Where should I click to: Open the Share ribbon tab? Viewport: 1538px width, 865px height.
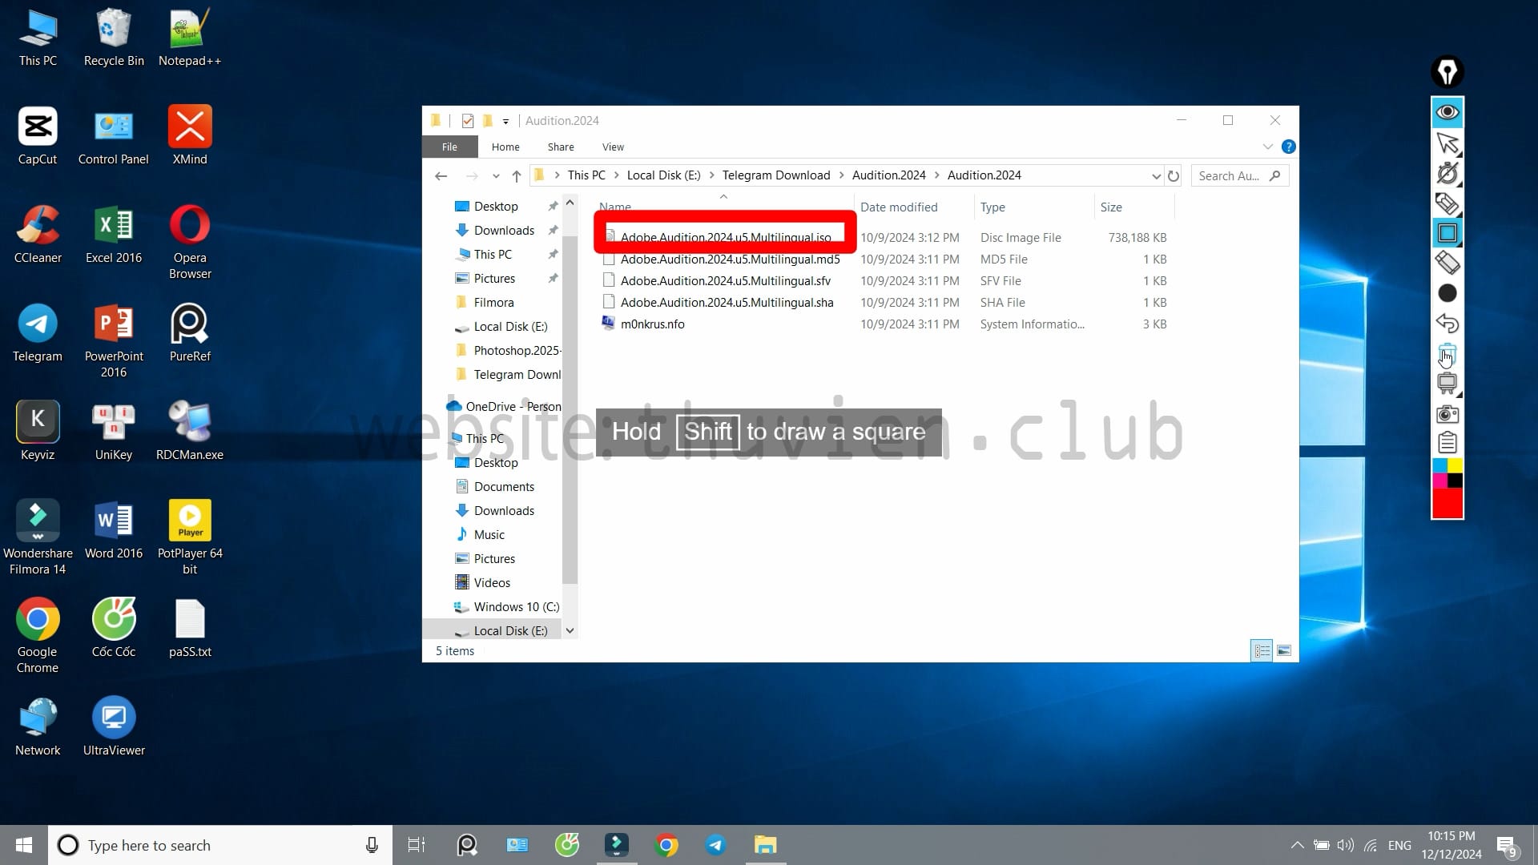pyautogui.click(x=561, y=147)
